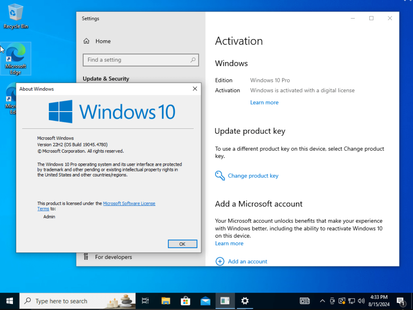The height and width of the screenshot is (310, 413).
Task: Click the Meet Now camera tray icon
Action: [x=332, y=301]
